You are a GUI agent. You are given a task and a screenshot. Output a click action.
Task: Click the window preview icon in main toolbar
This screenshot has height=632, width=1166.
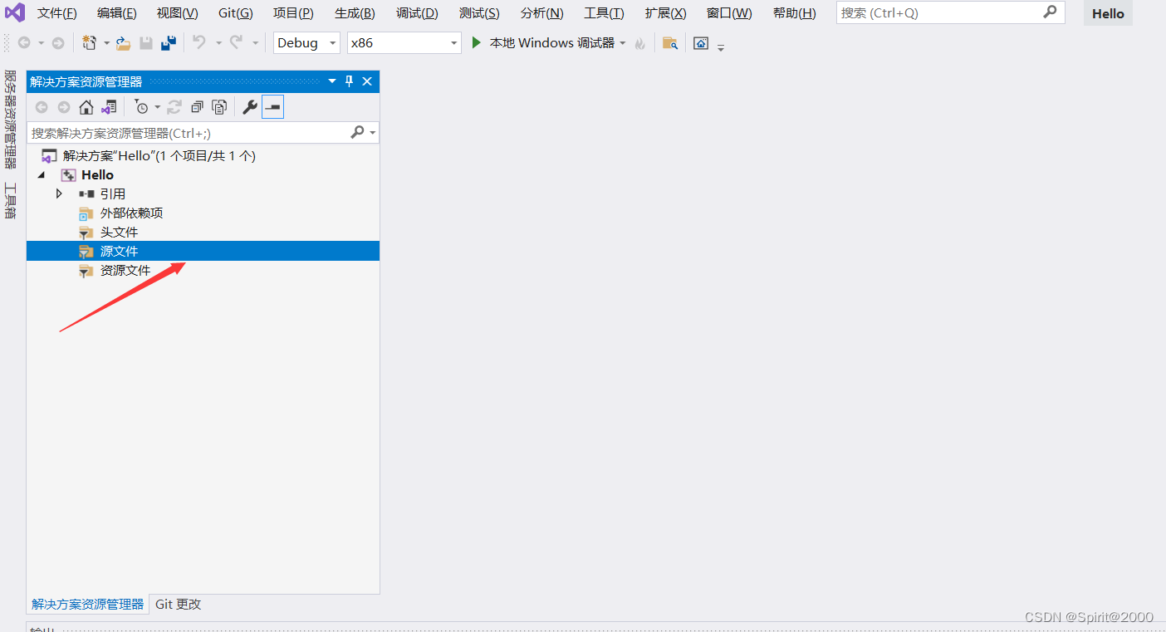(701, 43)
